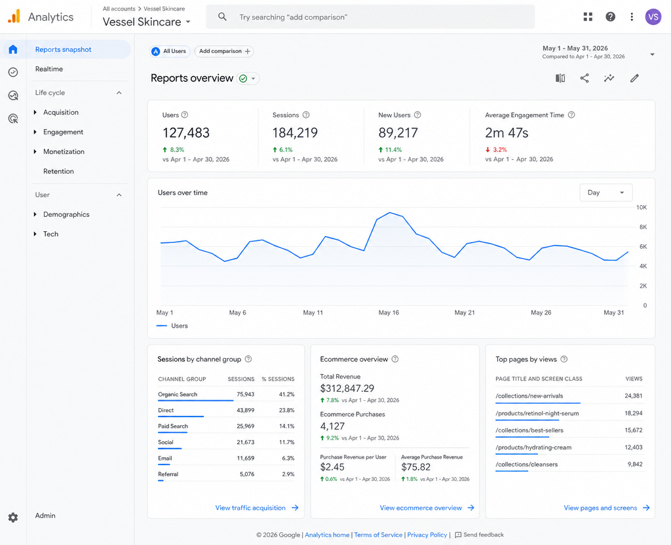
Task: Select the Paid Search channel row
Action: 226,426
